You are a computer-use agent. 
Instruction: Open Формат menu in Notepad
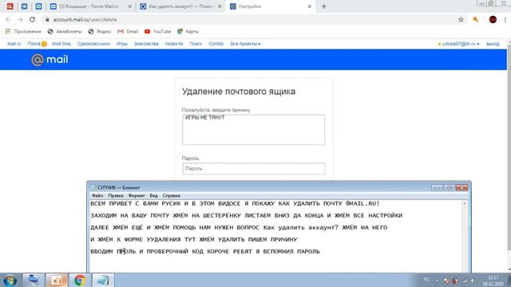(137, 195)
